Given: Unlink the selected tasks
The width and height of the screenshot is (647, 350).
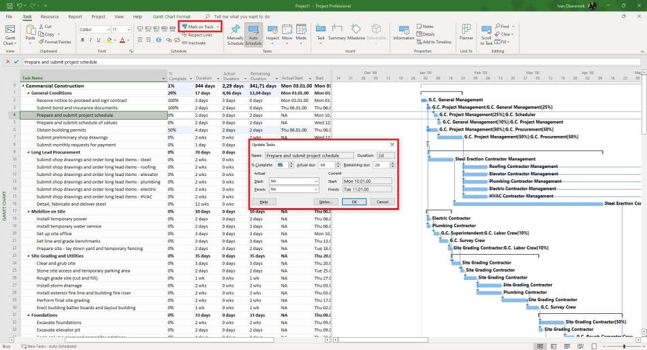Looking at the screenshot, I should coord(177,40).
